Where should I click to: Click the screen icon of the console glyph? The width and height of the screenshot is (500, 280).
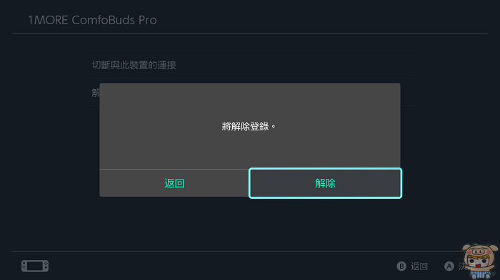tap(35, 266)
